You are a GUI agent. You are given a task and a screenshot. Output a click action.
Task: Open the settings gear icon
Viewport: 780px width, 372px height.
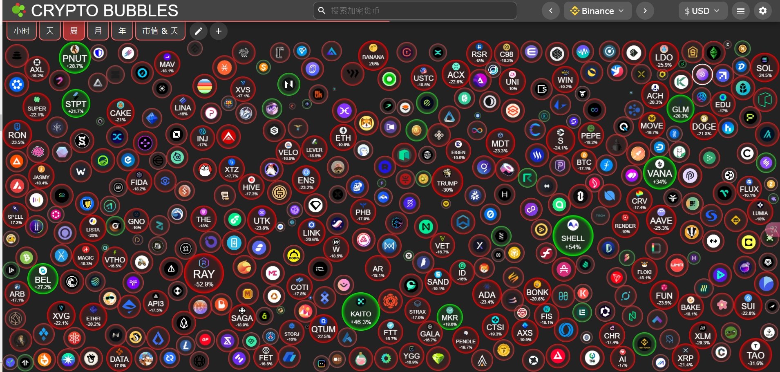762,11
